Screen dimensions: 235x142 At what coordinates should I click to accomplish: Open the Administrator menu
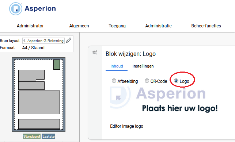point(30,26)
